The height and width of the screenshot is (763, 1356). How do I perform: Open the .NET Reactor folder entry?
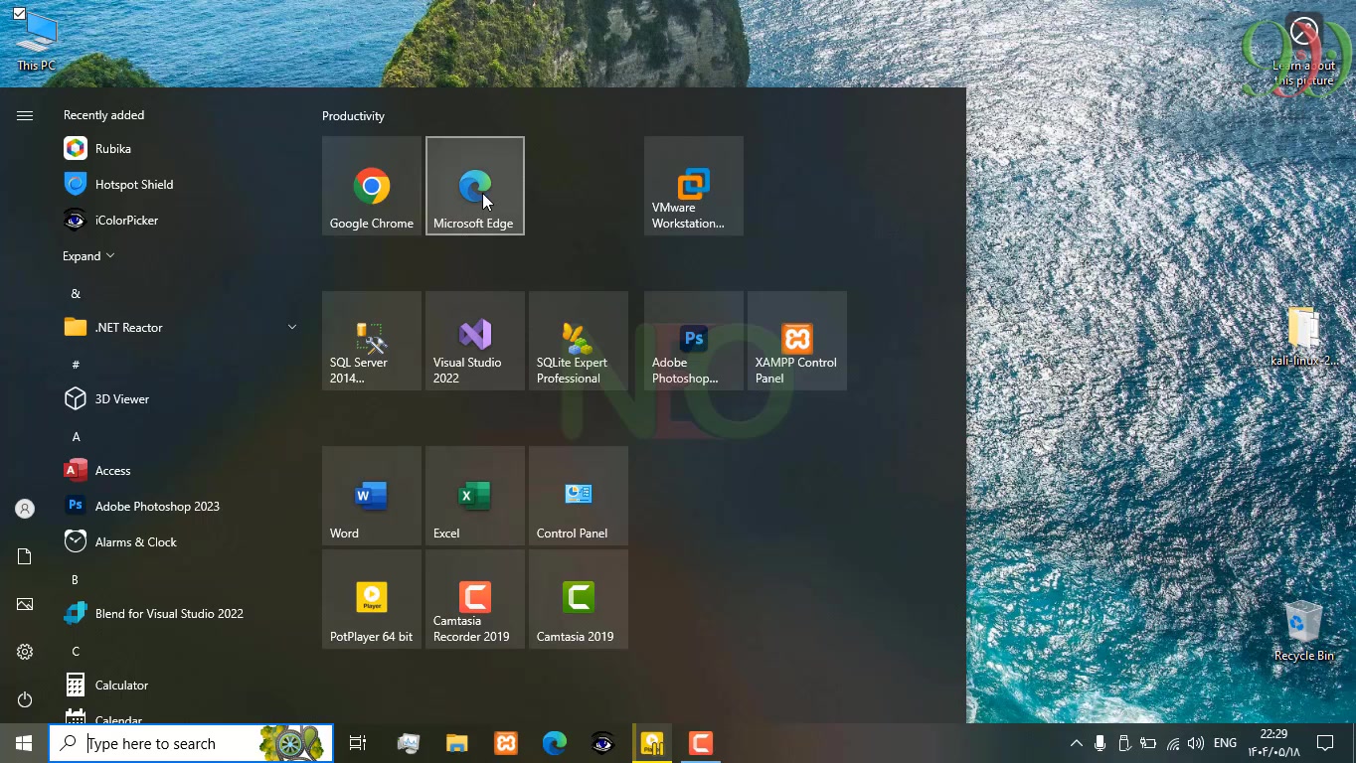(x=179, y=328)
